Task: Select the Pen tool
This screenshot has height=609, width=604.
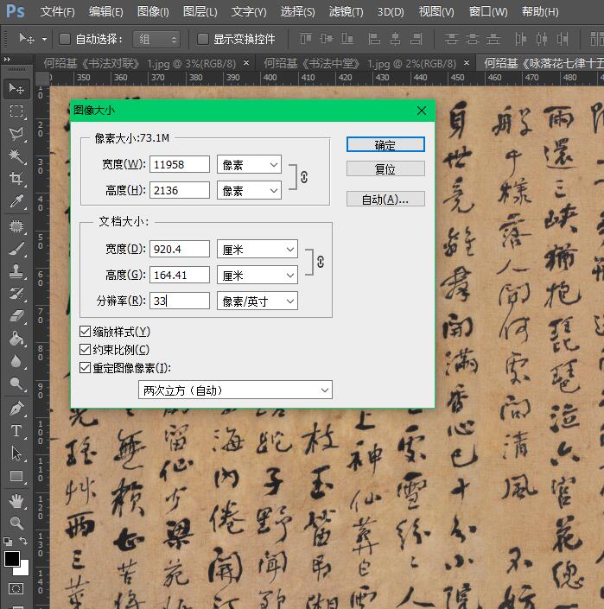Action: tap(16, 409)
